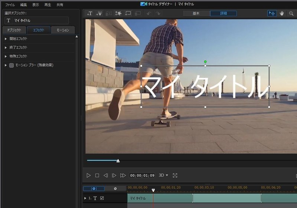Click the greyed-out insert image toolbar icon
Viewport: 297px width, 208px height.
point(109,13)
